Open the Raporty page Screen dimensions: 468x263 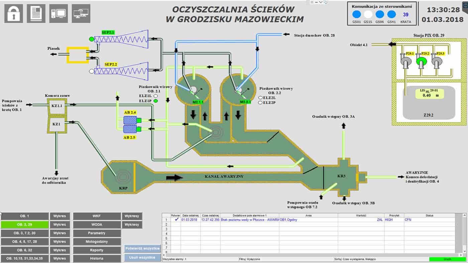pos(97,250)
